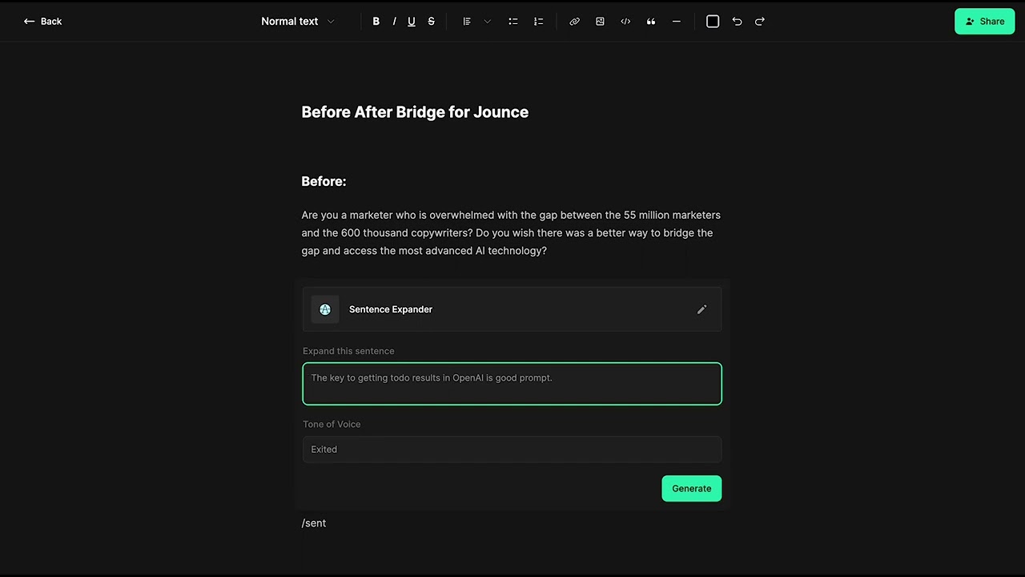Click the document title Before After Bridge for Jounce
This screenshot has width=1025, height=577.
tap(415, 112)
